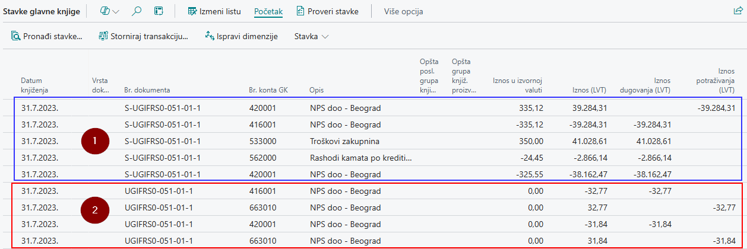
Task: Click the Izmeni listu icon
Action: point(192,11)
